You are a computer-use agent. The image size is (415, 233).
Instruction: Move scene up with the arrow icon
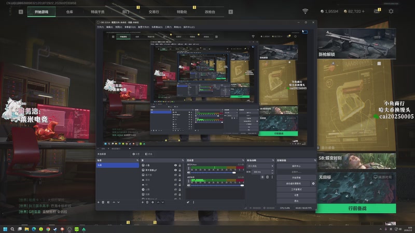114,202
